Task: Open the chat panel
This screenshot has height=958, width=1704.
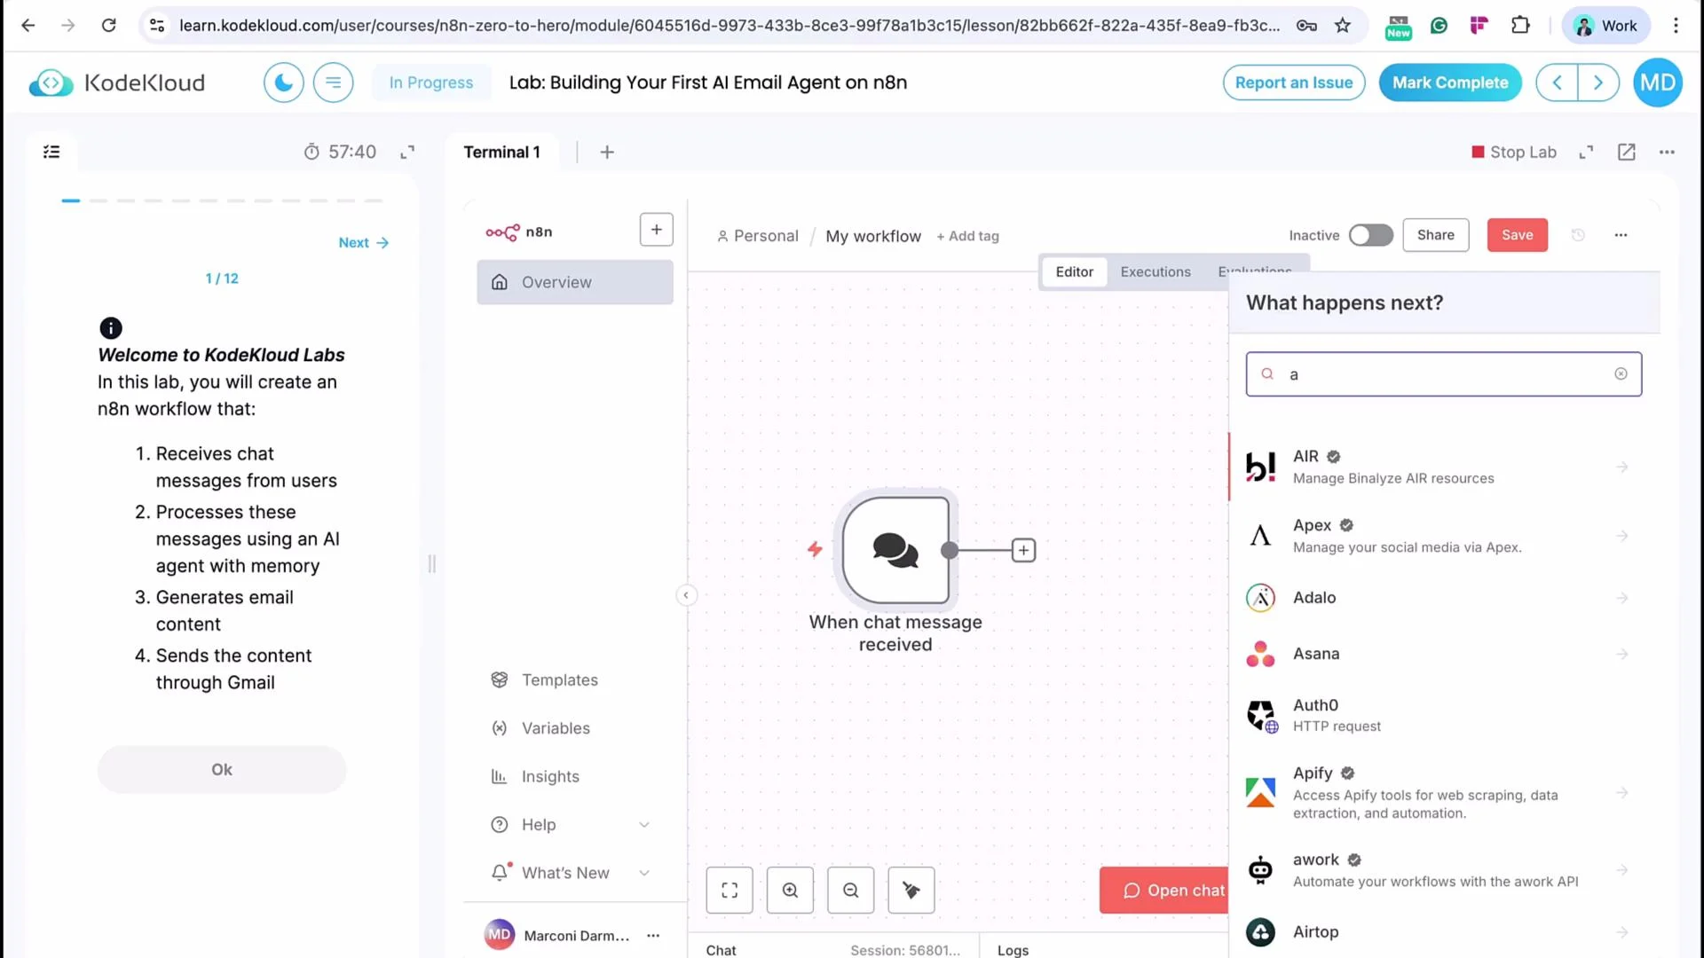Action: click(x=1164, y=890)
